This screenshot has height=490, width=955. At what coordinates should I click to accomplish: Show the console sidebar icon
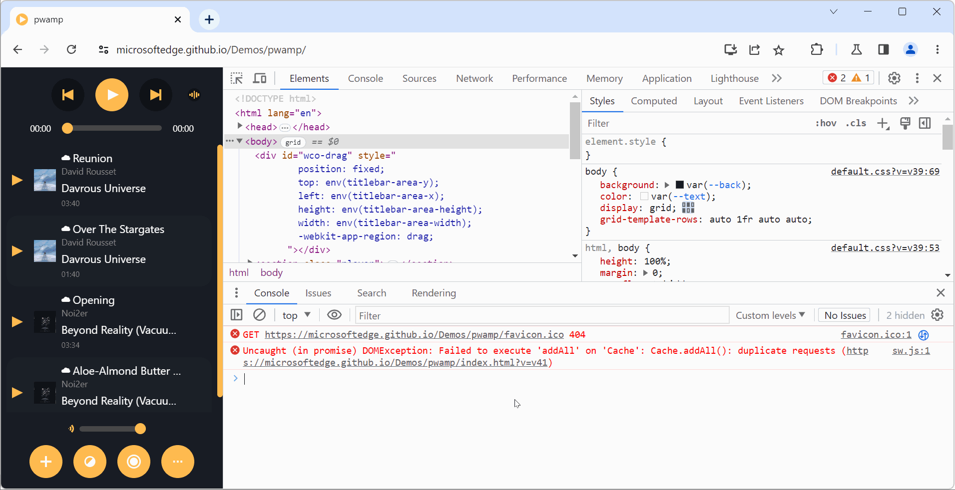pyautogui.click(x=237, y=315)
